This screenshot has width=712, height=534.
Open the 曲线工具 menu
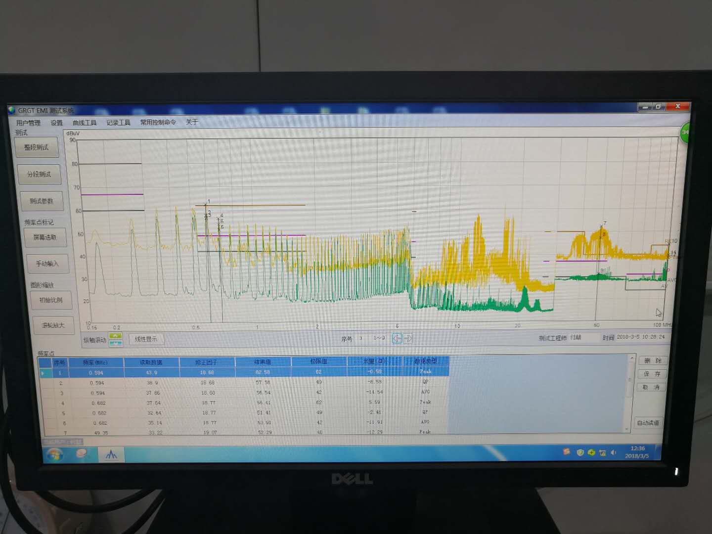pos(85,123)
